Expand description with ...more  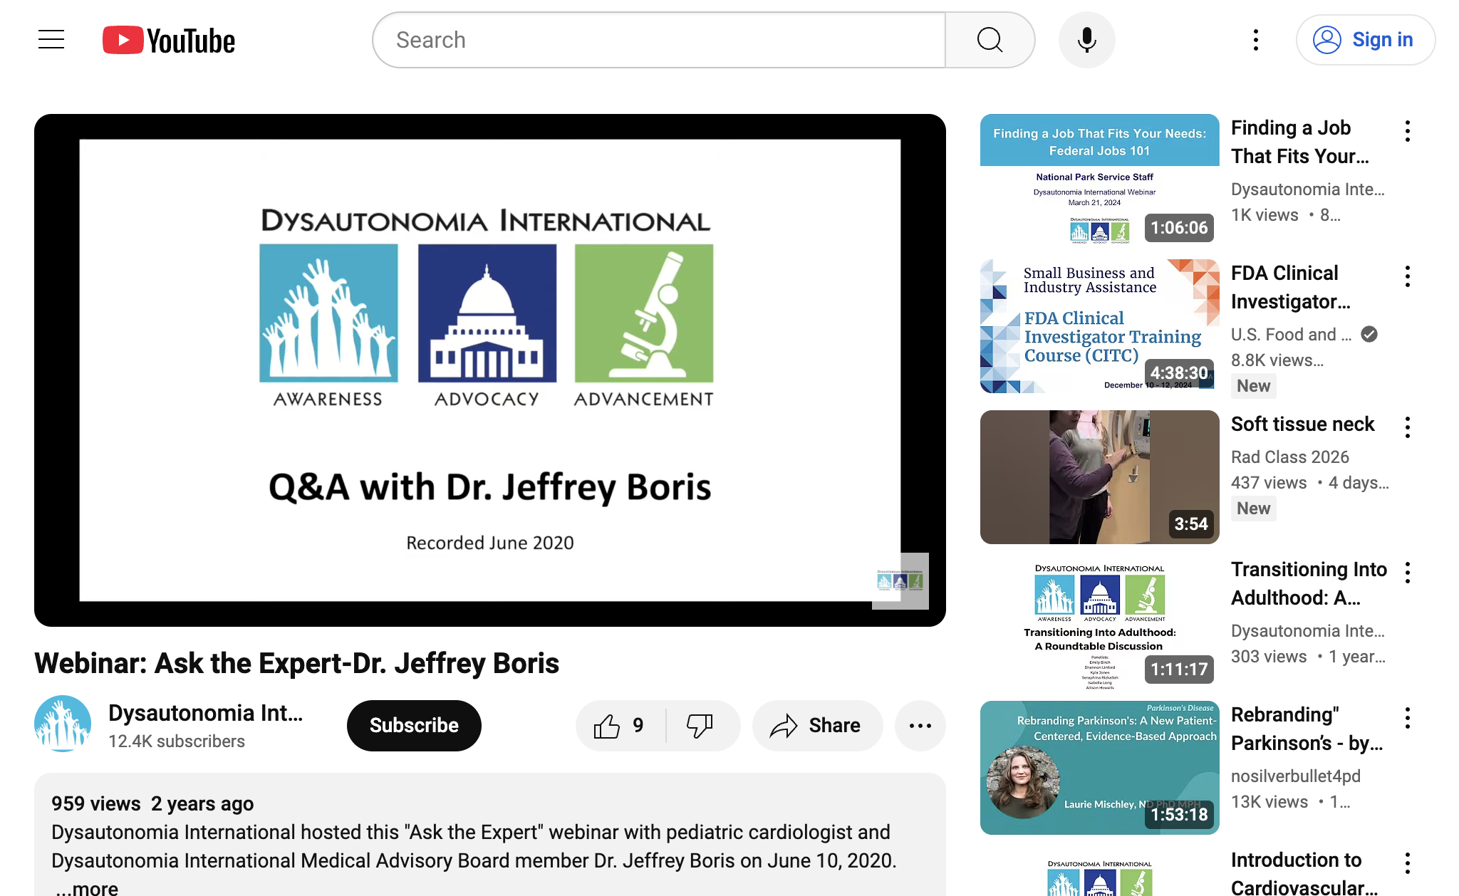point(87,887)
